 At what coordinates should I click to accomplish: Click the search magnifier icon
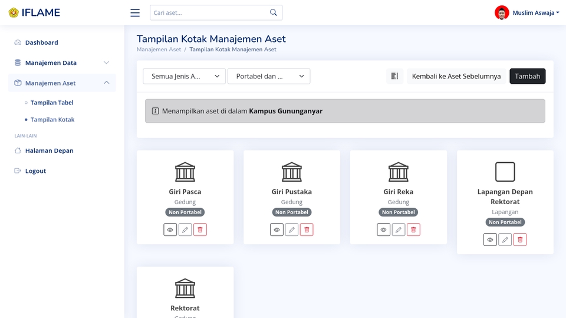(x=273, y=12)
